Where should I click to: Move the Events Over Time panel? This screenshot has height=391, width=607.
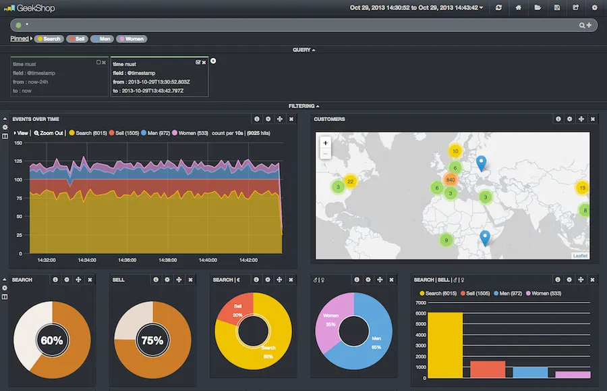279,119
